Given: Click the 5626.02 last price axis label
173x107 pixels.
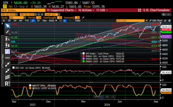Looking at the screenshot, I should coord(166,27).
